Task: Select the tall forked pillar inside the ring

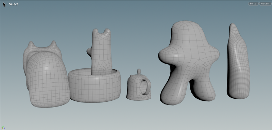Action: 101,52
